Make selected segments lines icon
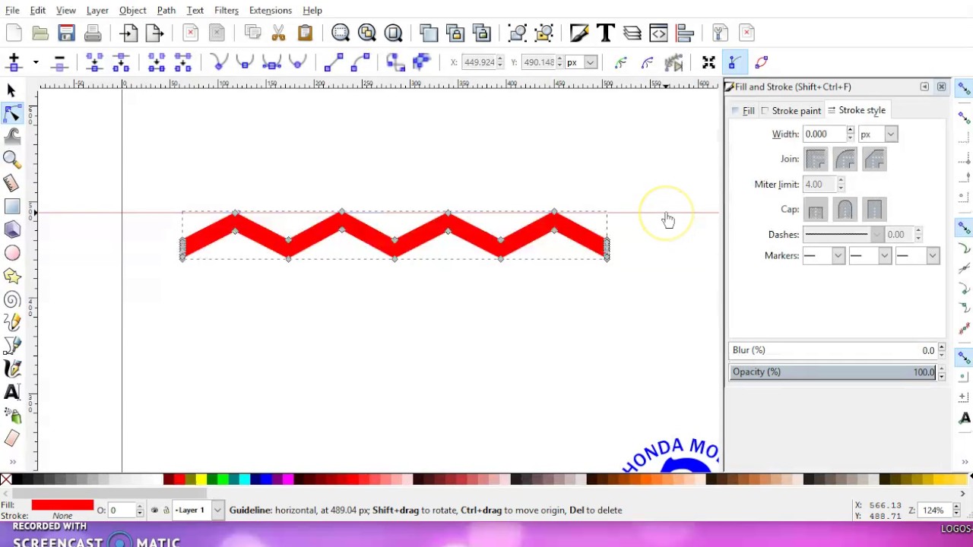The height and width of the screenshot is (547, 973). coord(334,62)
